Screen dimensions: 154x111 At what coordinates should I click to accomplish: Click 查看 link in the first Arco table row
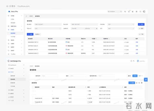[x=137, y=42]
